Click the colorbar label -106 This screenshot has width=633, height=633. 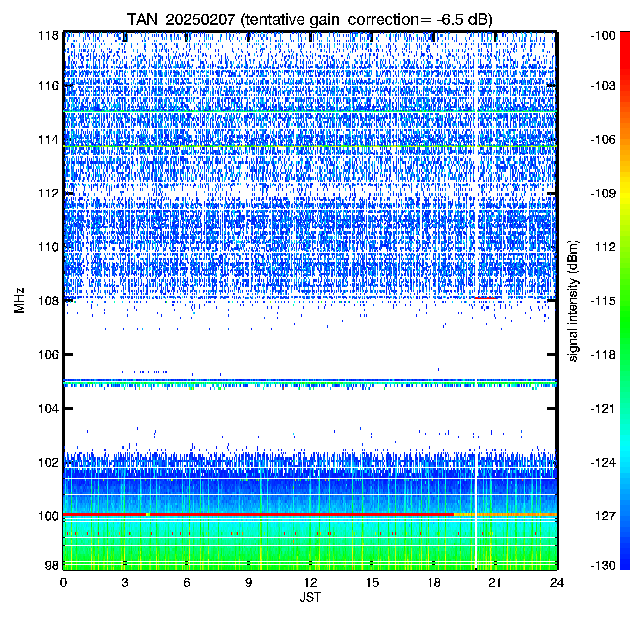603,140
